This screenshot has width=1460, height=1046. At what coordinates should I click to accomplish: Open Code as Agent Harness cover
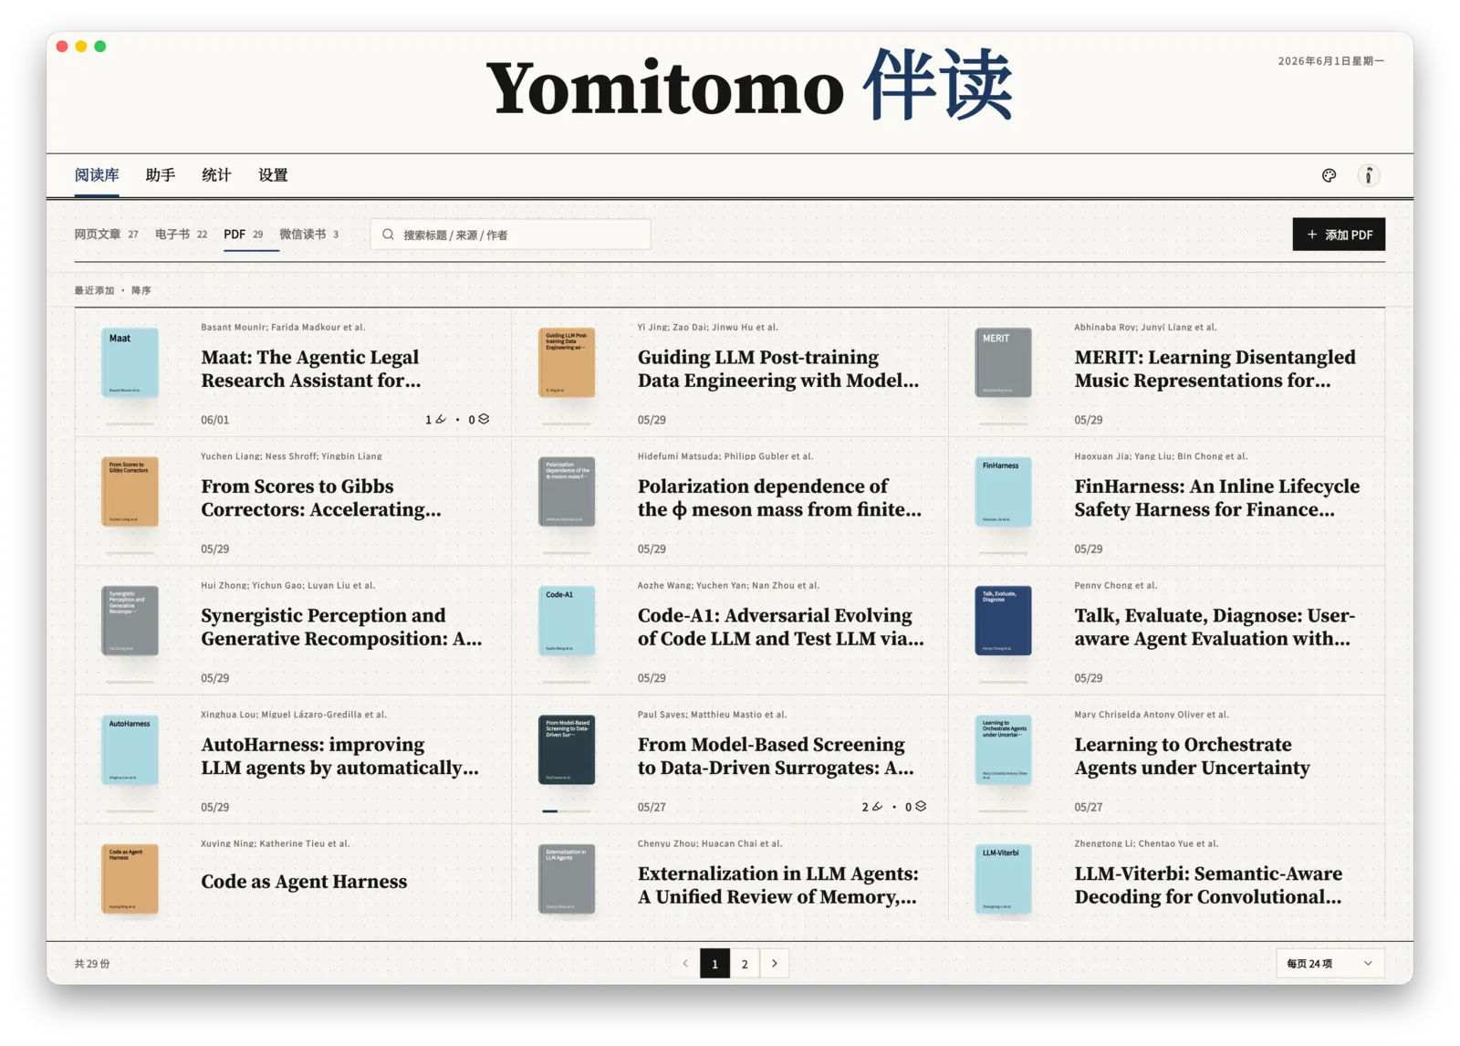pyautogui.click(x=130, y=878)
